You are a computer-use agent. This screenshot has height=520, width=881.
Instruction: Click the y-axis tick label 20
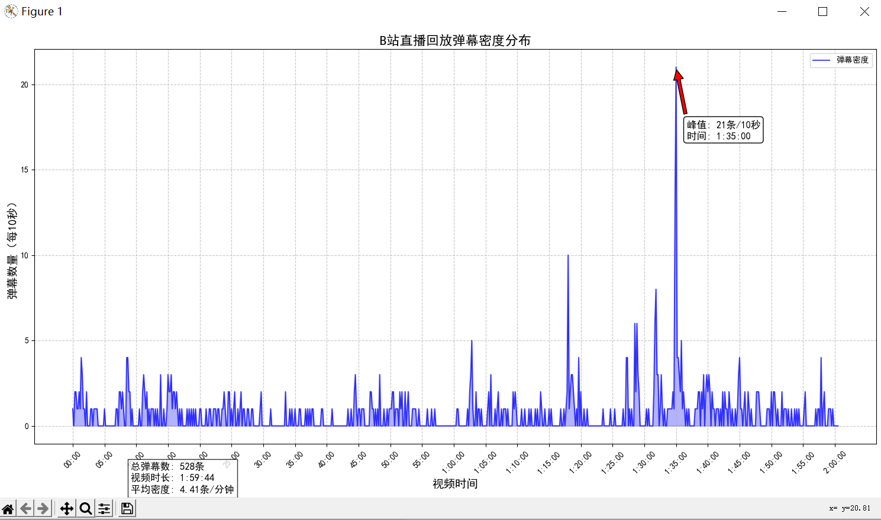pyautogui.click(x=24, y=84)
